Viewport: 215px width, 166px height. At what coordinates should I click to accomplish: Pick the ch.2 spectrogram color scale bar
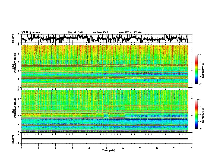tap(196, 114)
